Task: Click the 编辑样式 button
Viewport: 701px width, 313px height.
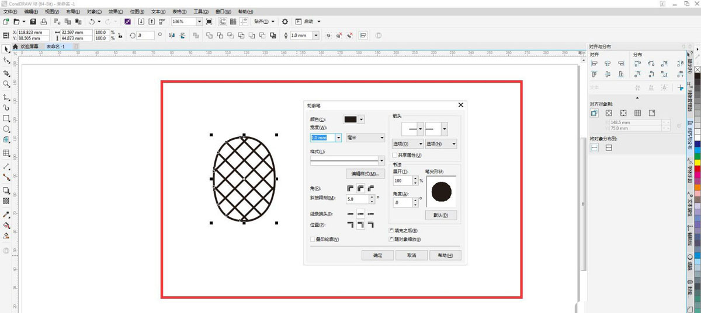Action: click(365, 174)
